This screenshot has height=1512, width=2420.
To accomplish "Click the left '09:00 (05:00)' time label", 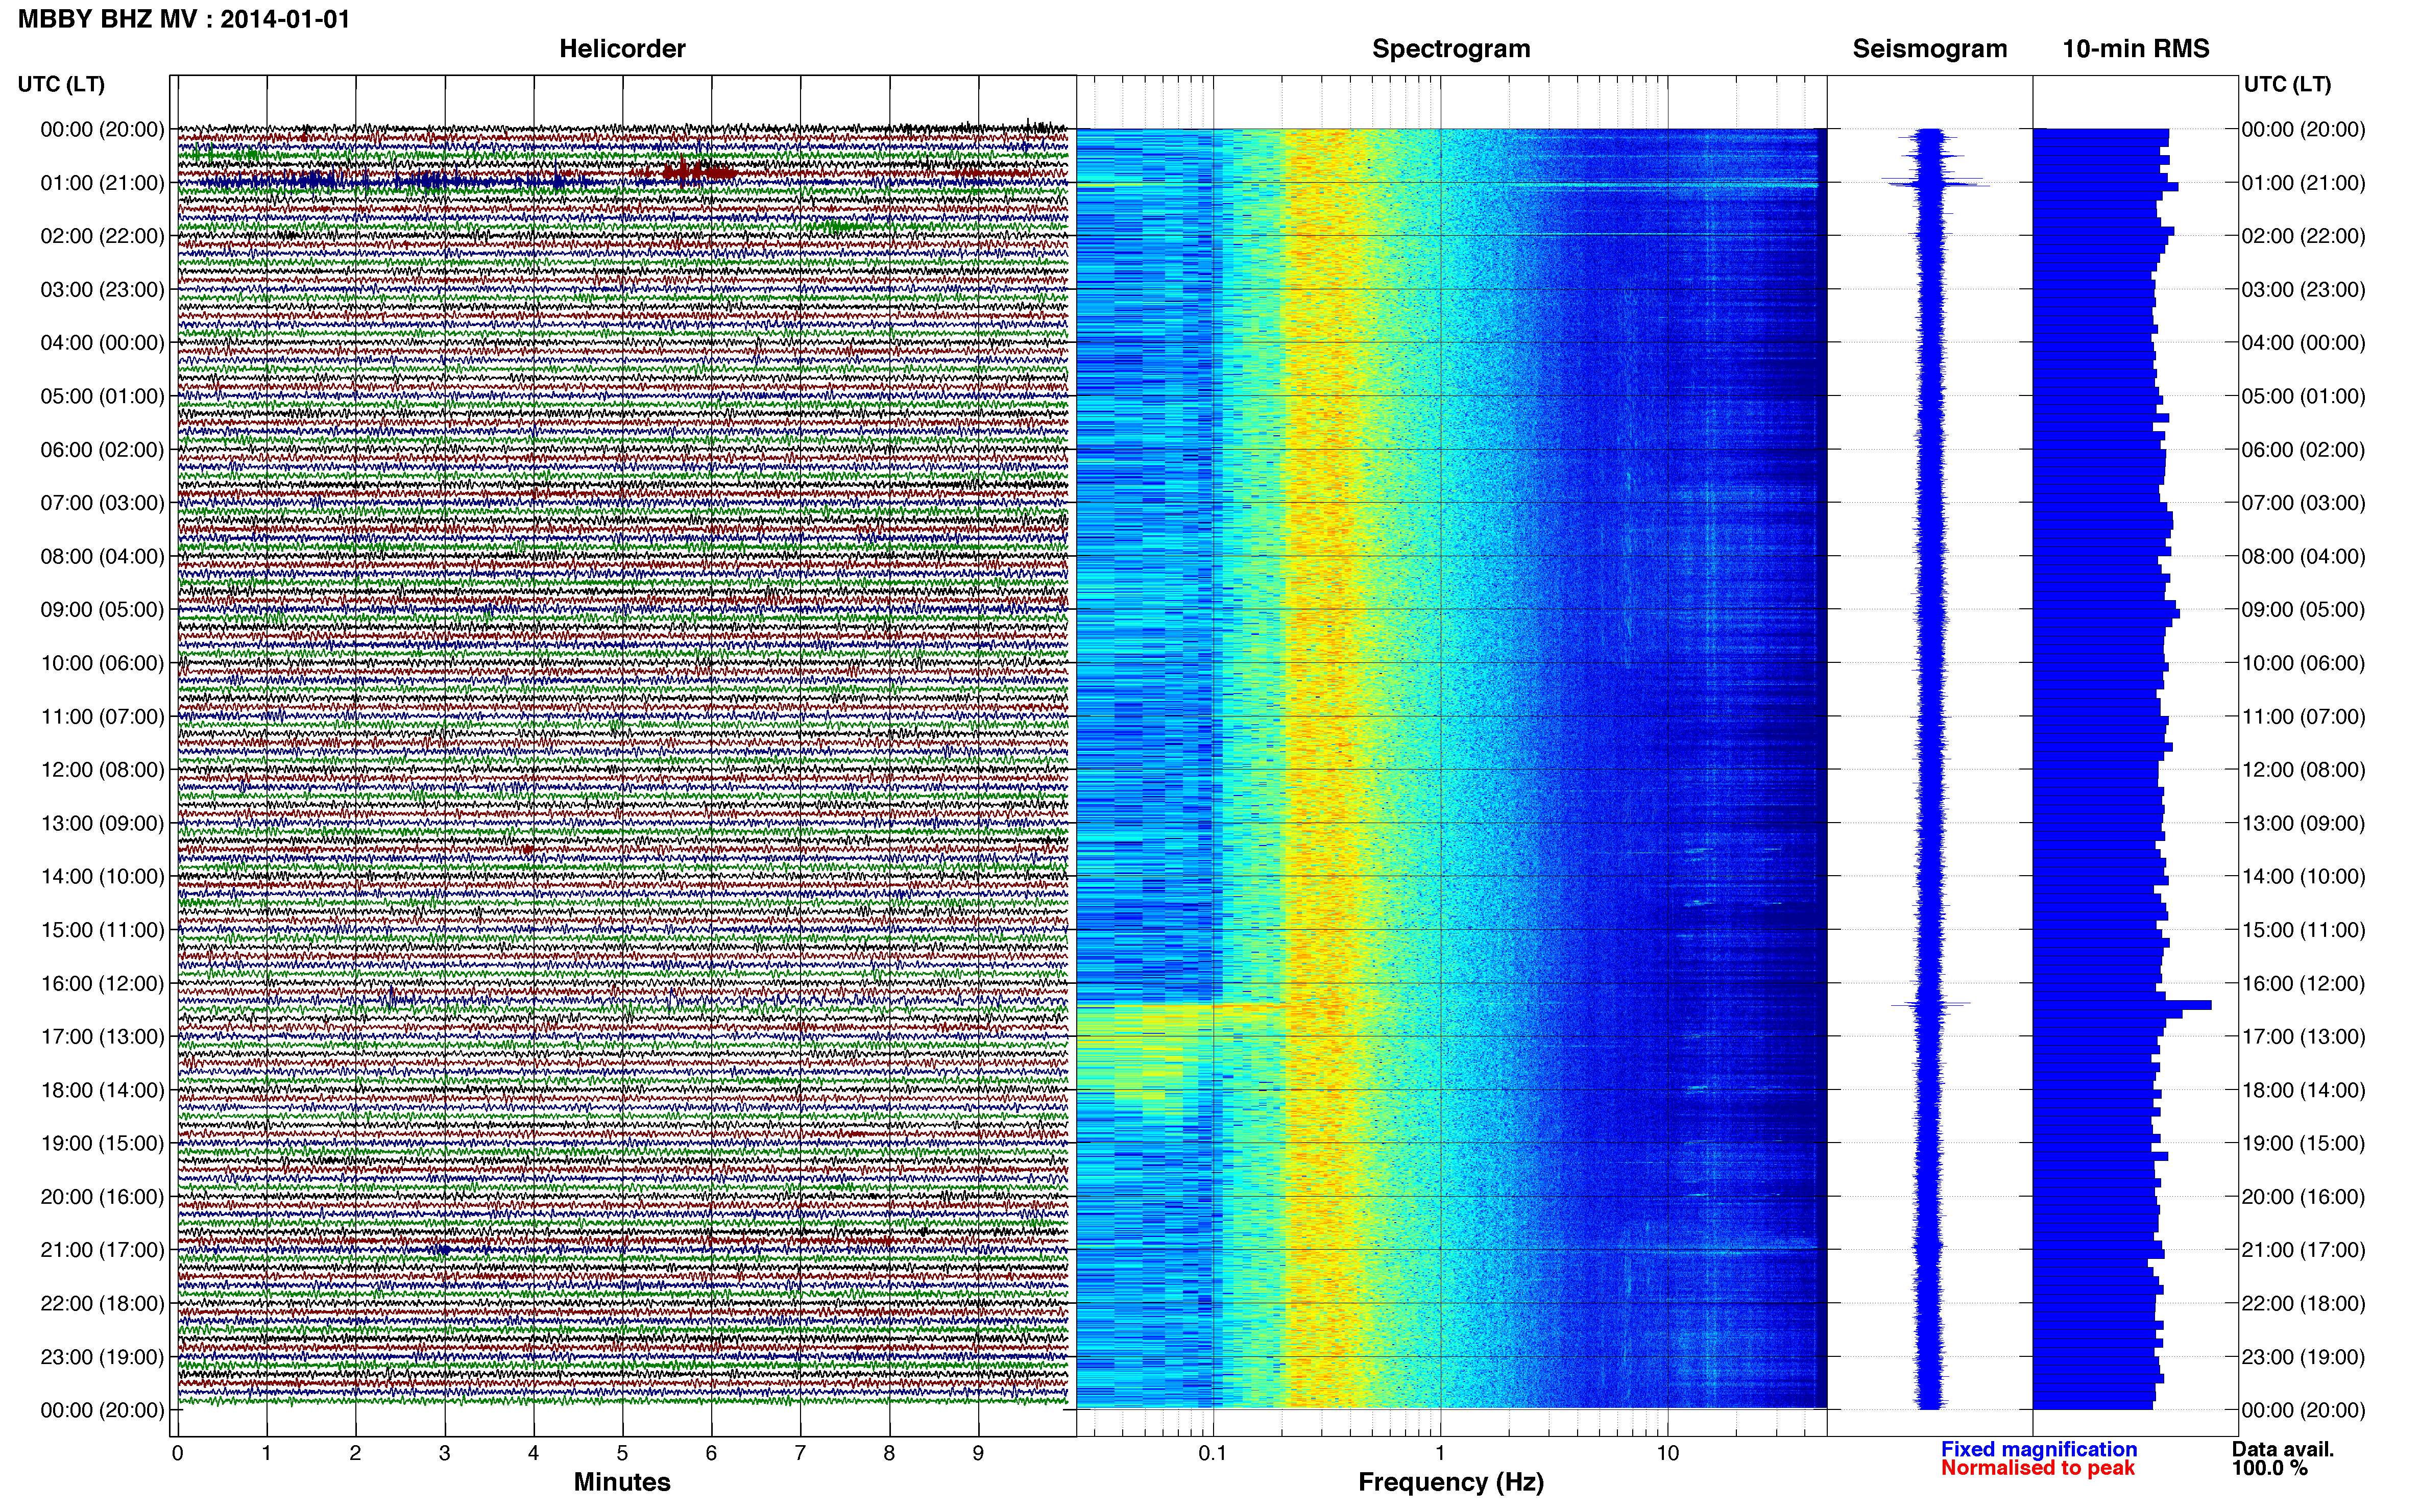I will tap(102, 610).
